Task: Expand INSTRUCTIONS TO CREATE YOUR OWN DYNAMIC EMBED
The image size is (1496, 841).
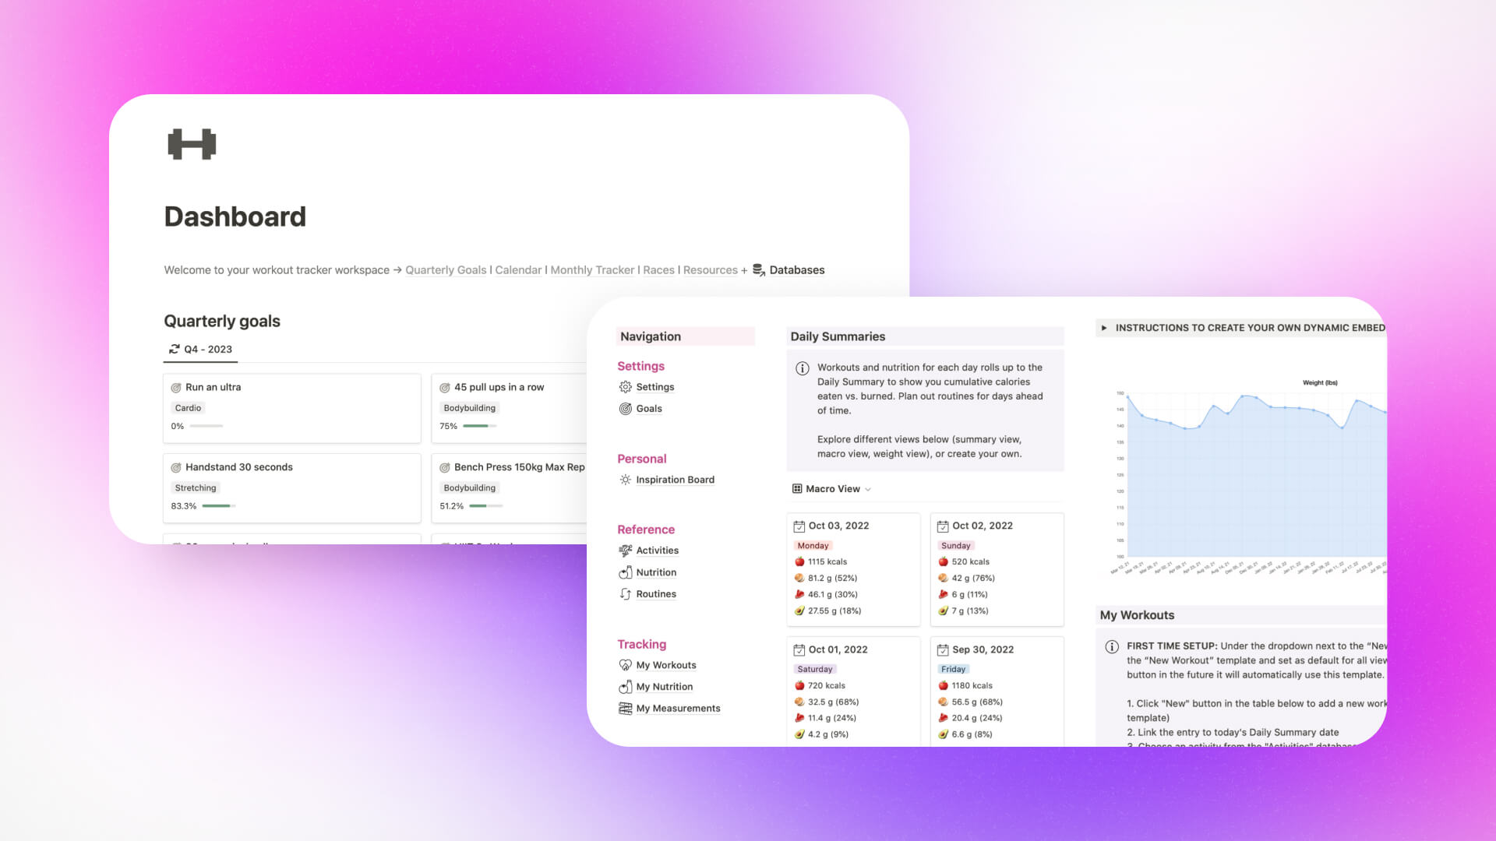Action: pyautogui.click(x=1106, y=326)
